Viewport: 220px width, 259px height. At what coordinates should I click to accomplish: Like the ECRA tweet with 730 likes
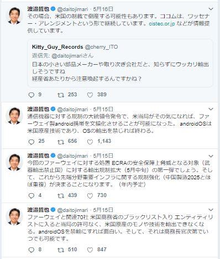tap(90, 196)
